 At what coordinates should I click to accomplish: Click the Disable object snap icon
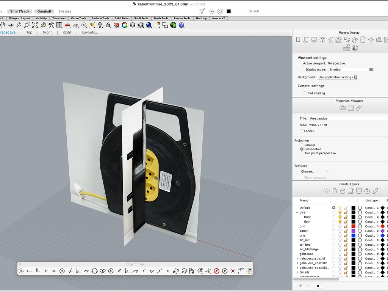point(217,271)
